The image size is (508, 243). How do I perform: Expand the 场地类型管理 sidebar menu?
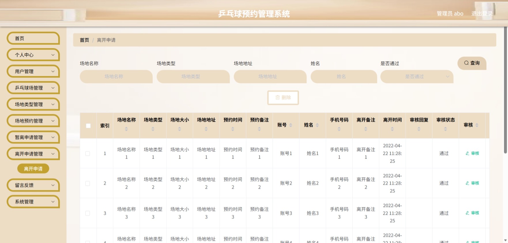33,104
